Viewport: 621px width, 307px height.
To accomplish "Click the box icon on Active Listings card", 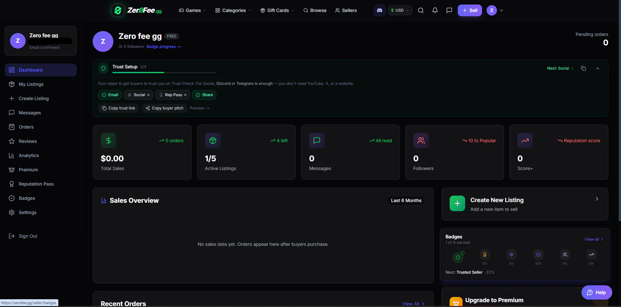I will coord(213,141).
